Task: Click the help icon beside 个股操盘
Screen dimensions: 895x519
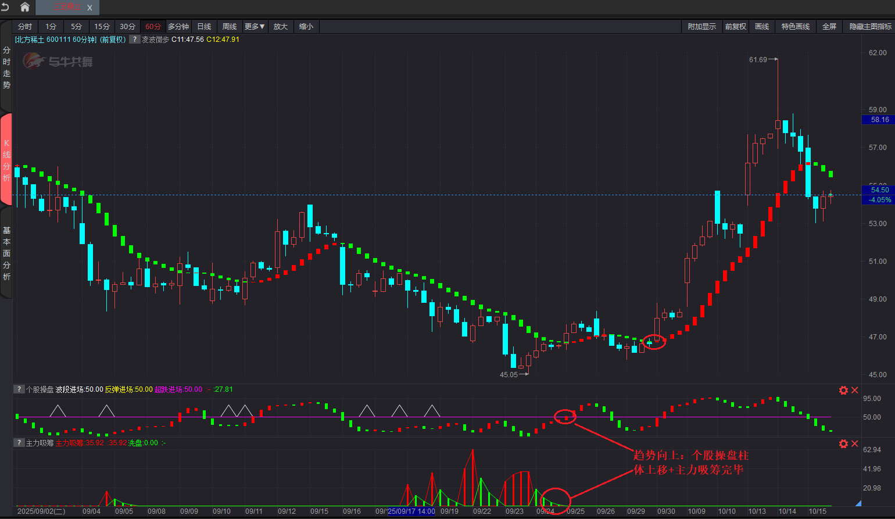Action: (x=19, y=389)
